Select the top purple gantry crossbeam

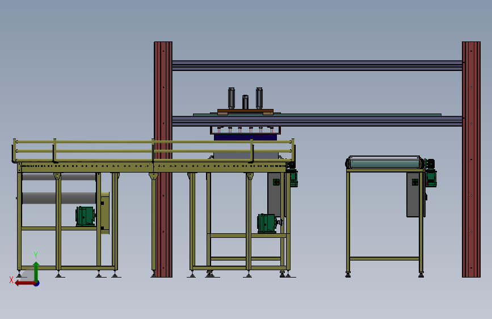(317, 66)
